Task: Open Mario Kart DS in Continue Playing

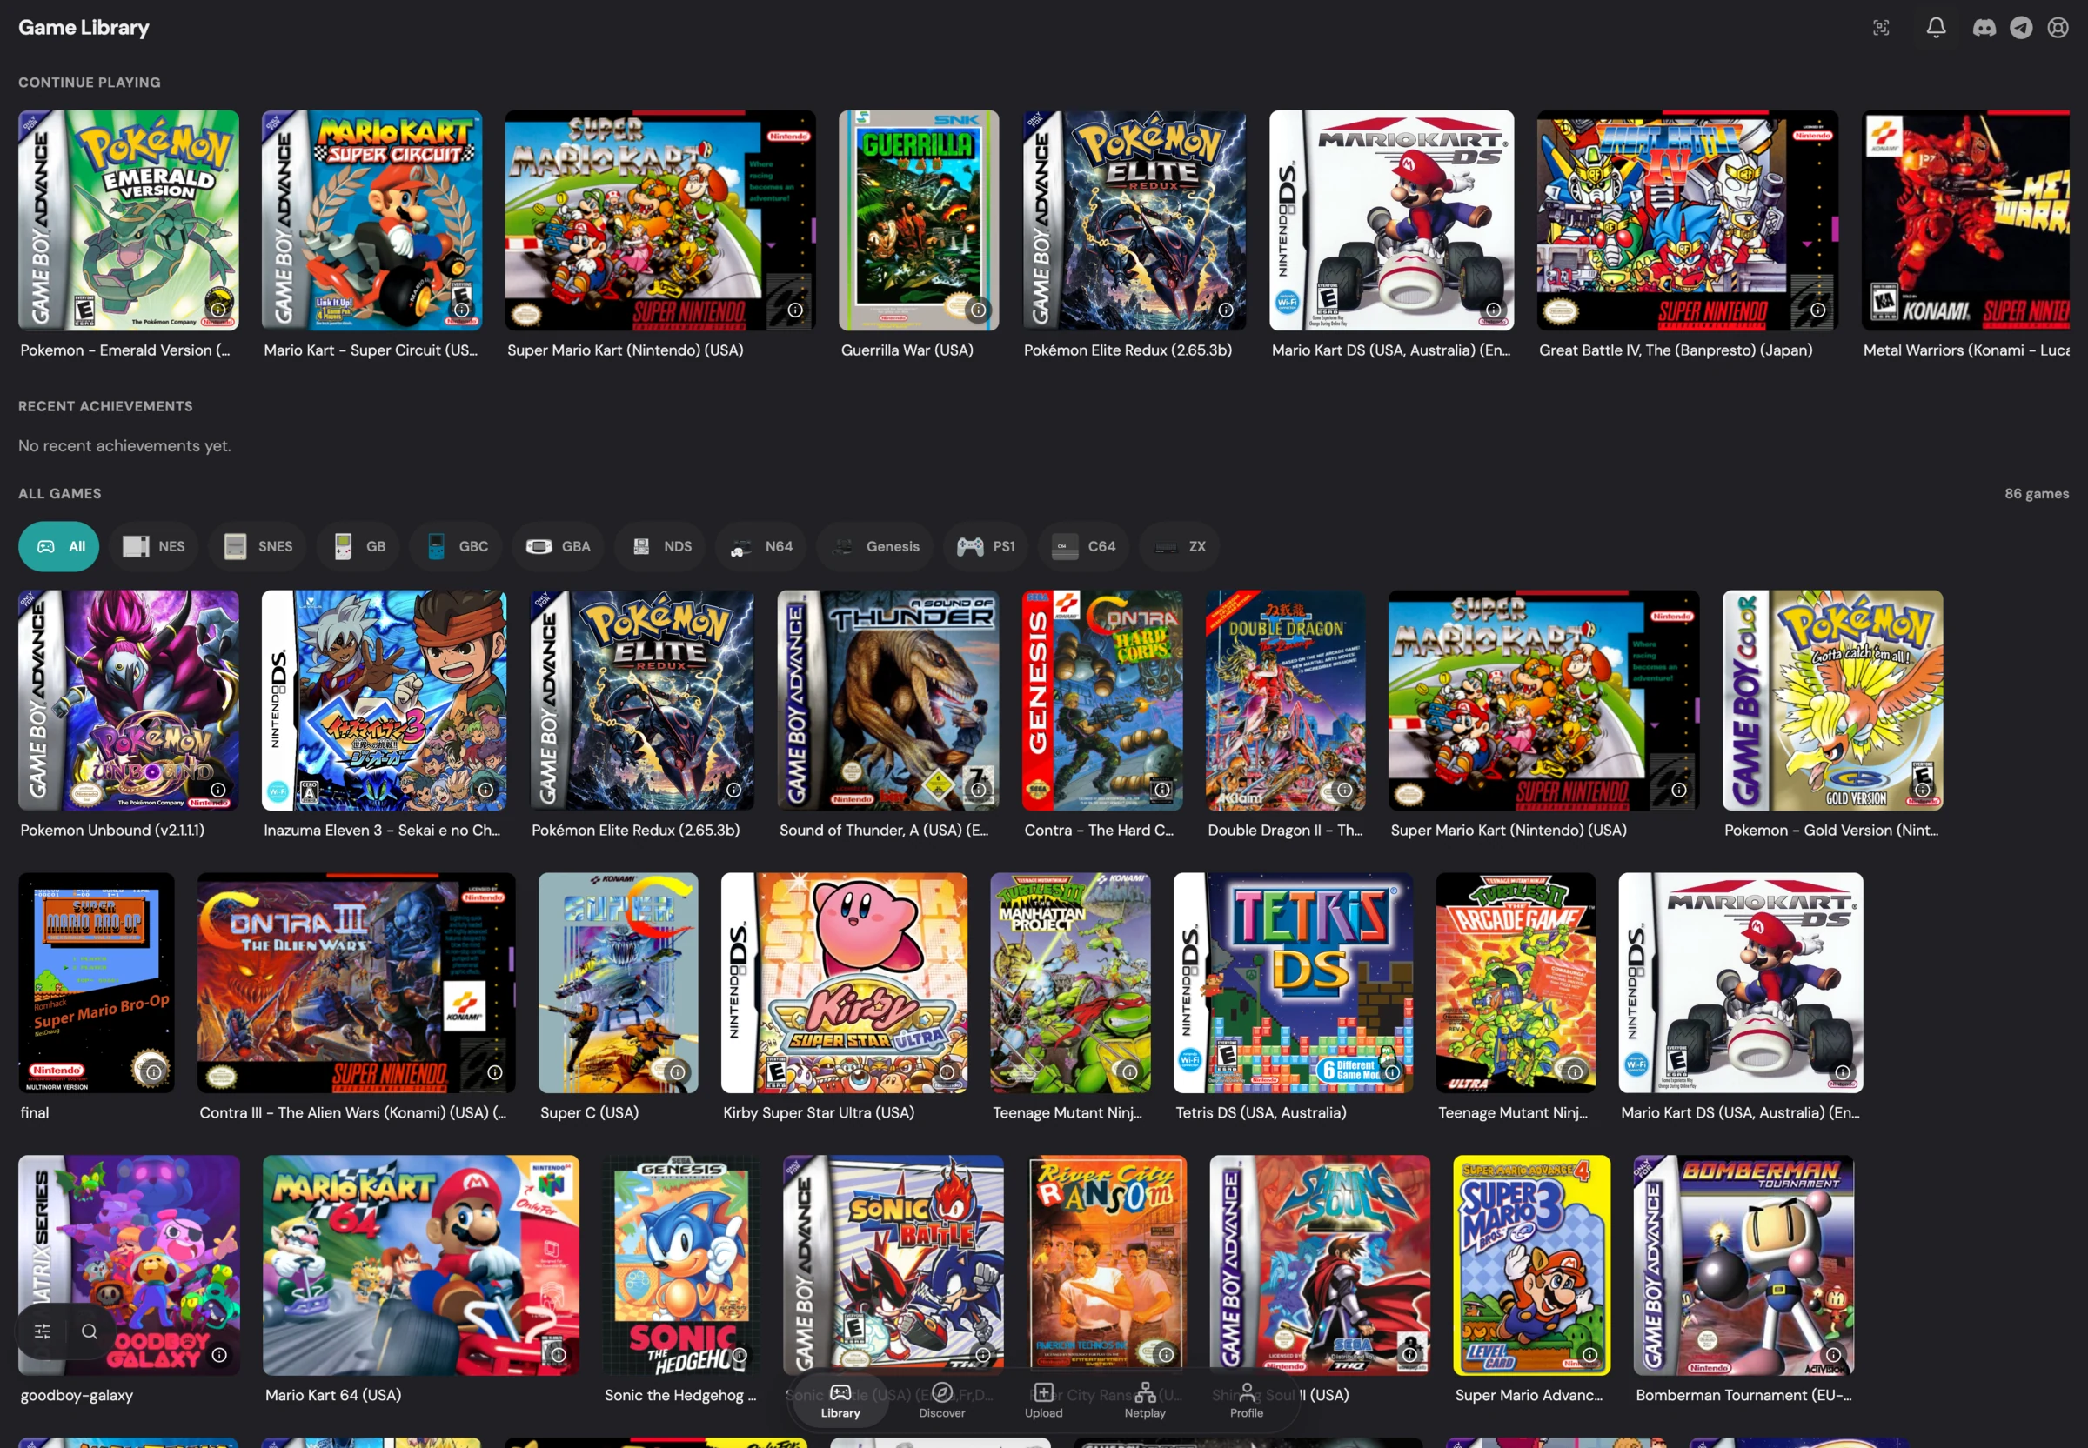Action: (1391, 221)
